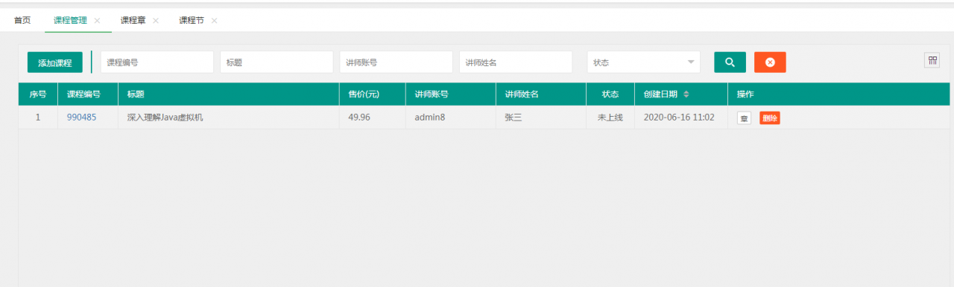Close the 课程章 tab
Viewport: 954px width, 287px height.
coord(156,21)
